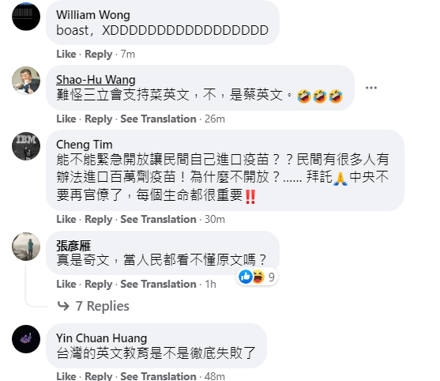The width and height of the screenshot is (440, 381).
Task: View reaction count 9 on 張彥雁's comment
Action: pyautogui.click(x=272, y=277)
